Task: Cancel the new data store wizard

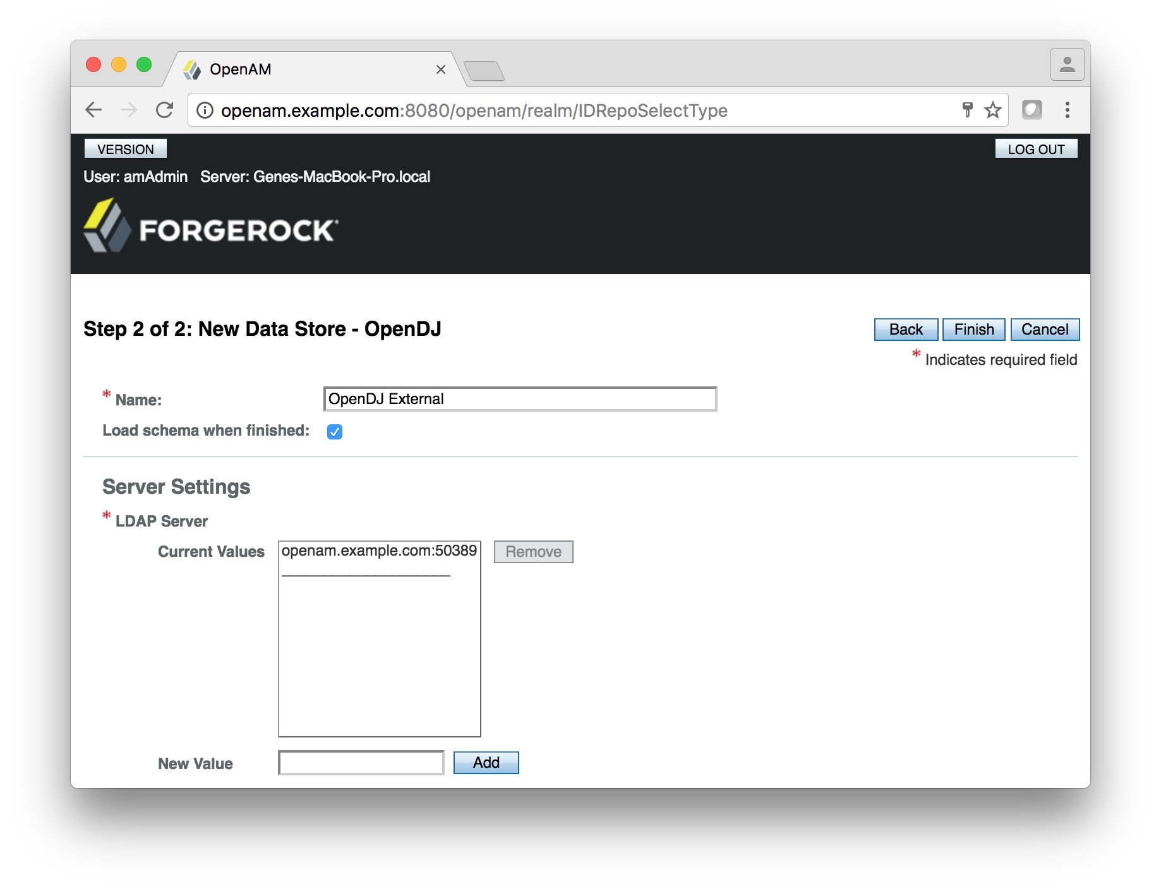Action: [1045, 330]
